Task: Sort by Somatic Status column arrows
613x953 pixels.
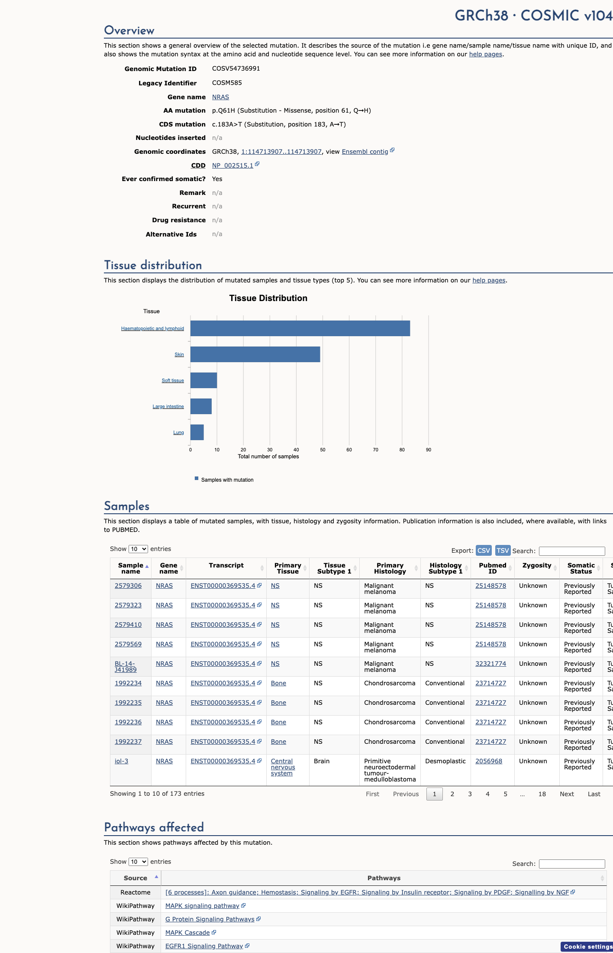Action: pyautogui.click(x=598, y=568)
